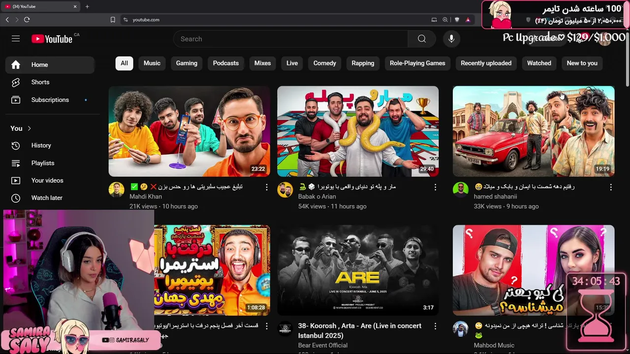
Task: Click the Mahdi Khan channel avatar
Action: click(117, 190)
